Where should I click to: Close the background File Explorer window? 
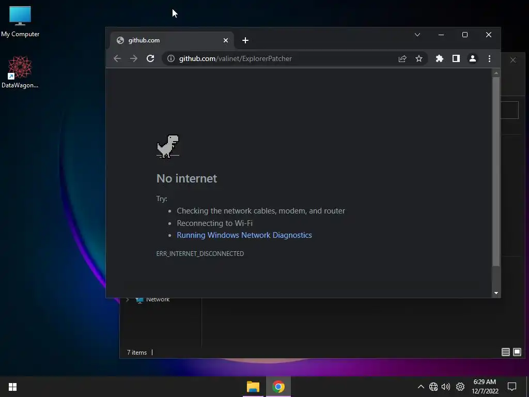click(513, 60)
